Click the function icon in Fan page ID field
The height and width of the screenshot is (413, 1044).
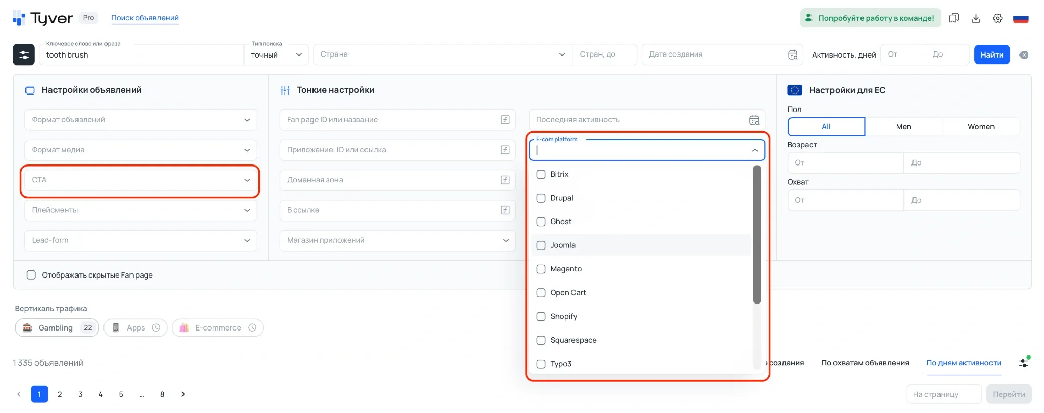coord(505,120)
